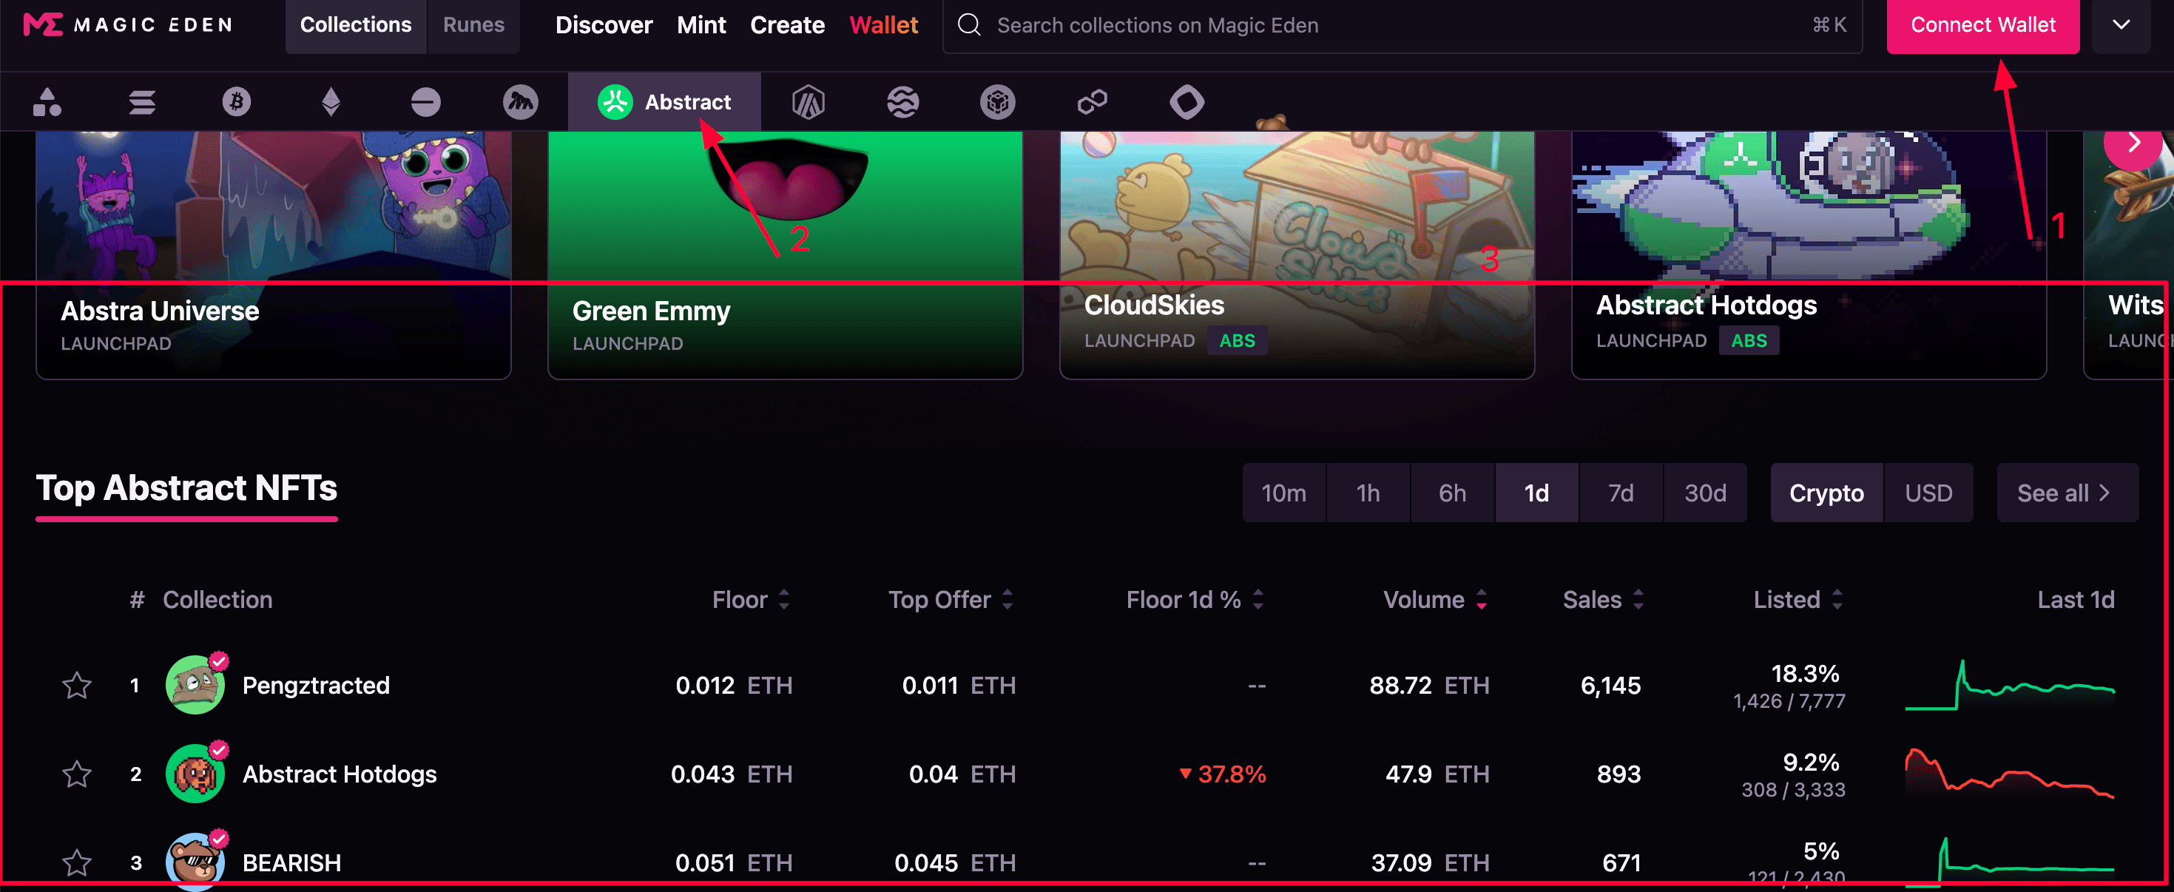Switch to the Runes tab
The height and width of the screenshot is (892, 2174).
pos(473,25)
